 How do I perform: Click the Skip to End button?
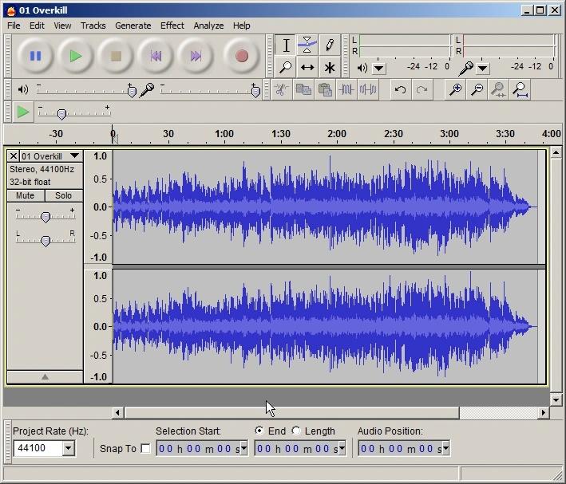(x=196, y=56)
